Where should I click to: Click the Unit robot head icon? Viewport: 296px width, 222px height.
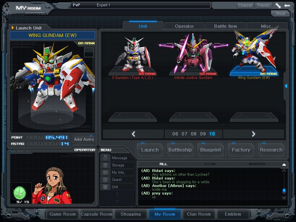tap(105, 187)
